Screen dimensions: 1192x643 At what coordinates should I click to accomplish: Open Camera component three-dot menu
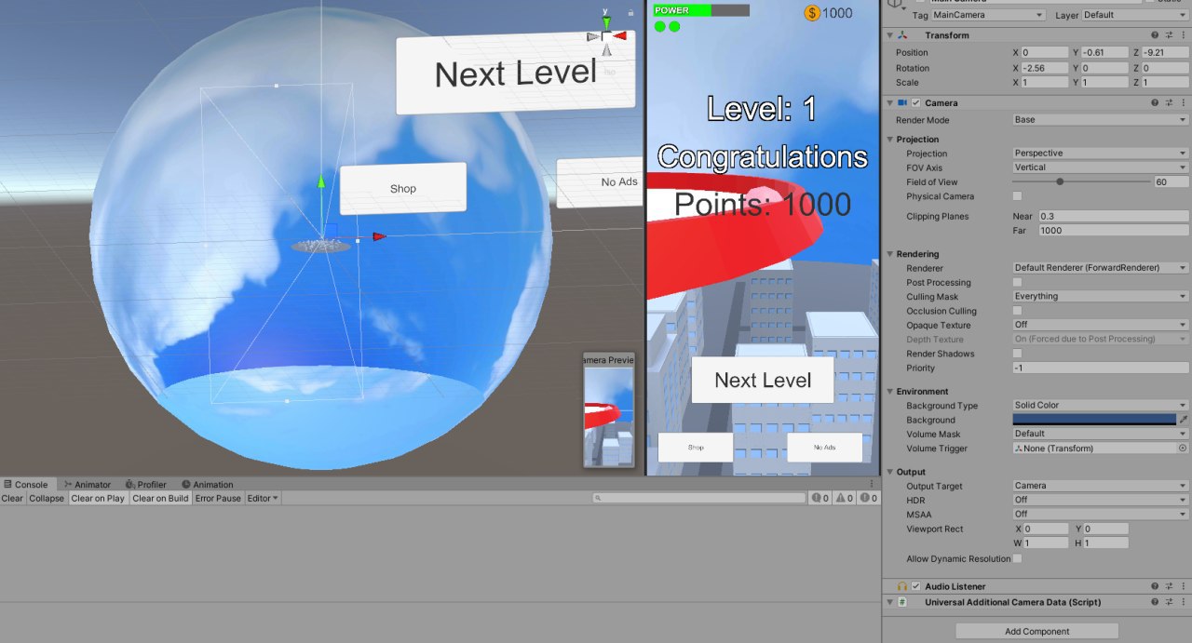[1183, 103]
